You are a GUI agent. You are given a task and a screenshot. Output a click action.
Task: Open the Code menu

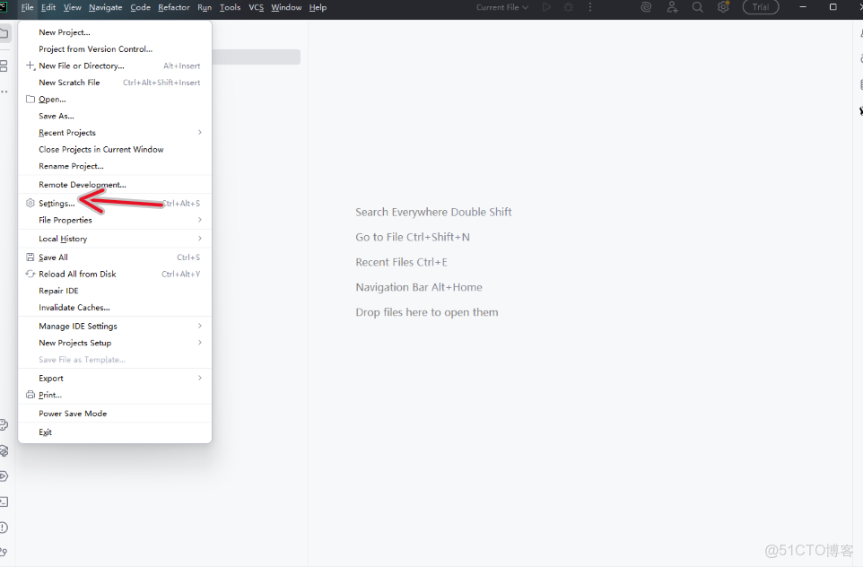pos(140,7)
